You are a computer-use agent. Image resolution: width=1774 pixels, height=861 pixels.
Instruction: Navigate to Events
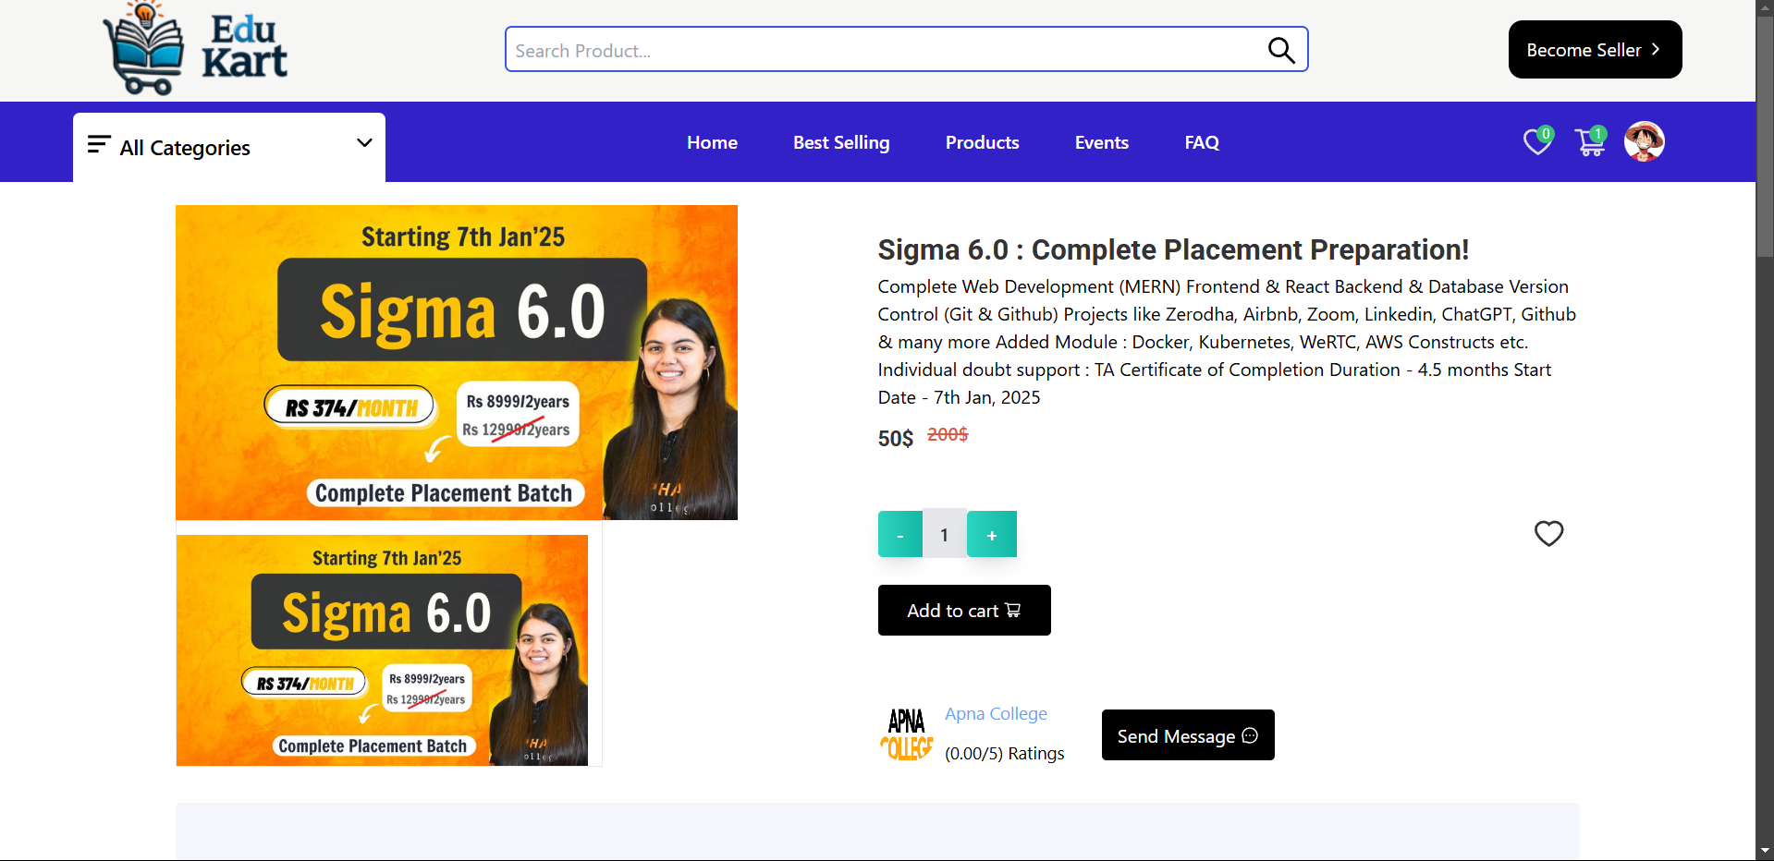click(x=1102, y=142)
